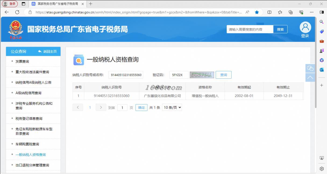Viewport: 327px width, 174px height.
Task: Click the scroll-to-top arrow button
Action: (x=310, y=77)
